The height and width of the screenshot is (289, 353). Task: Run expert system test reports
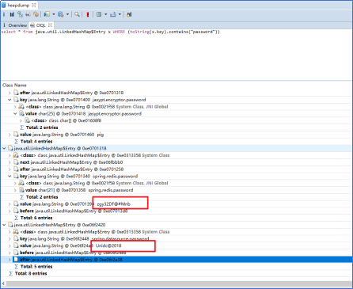pyautogui.click(x=47, y=14)
